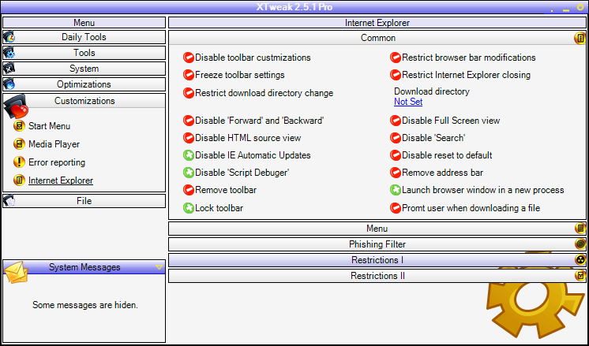Click the 'Download directory' label

pyautogui.click(x=432, y=91)
